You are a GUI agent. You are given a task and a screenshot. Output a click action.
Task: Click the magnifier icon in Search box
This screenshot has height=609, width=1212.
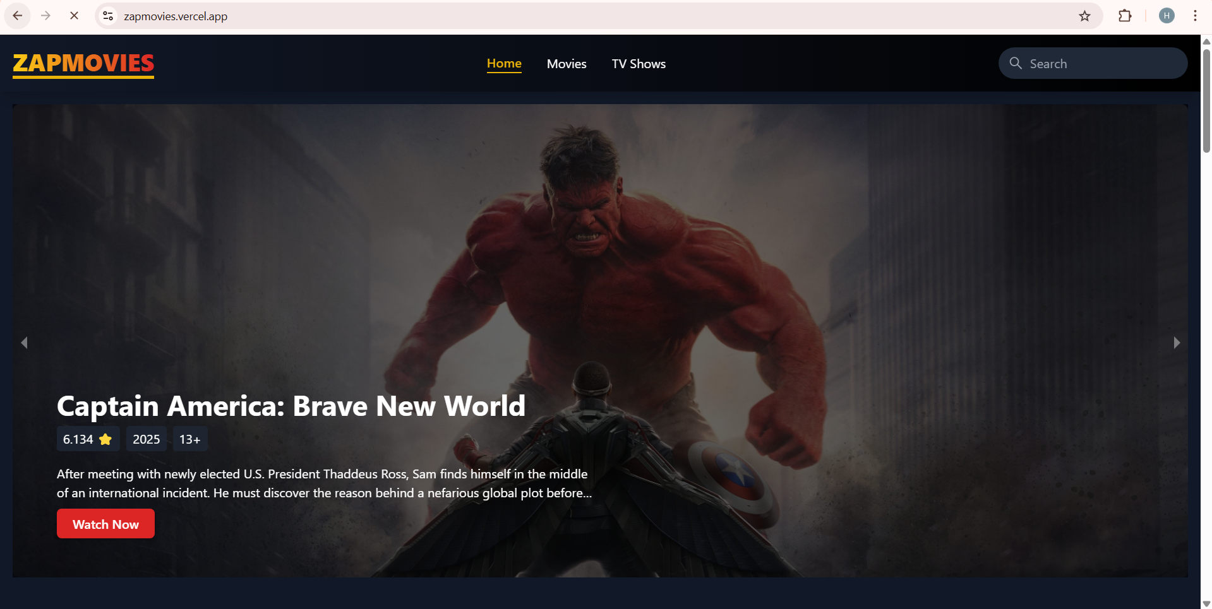pyautogui.click(x=1016, y=63)
